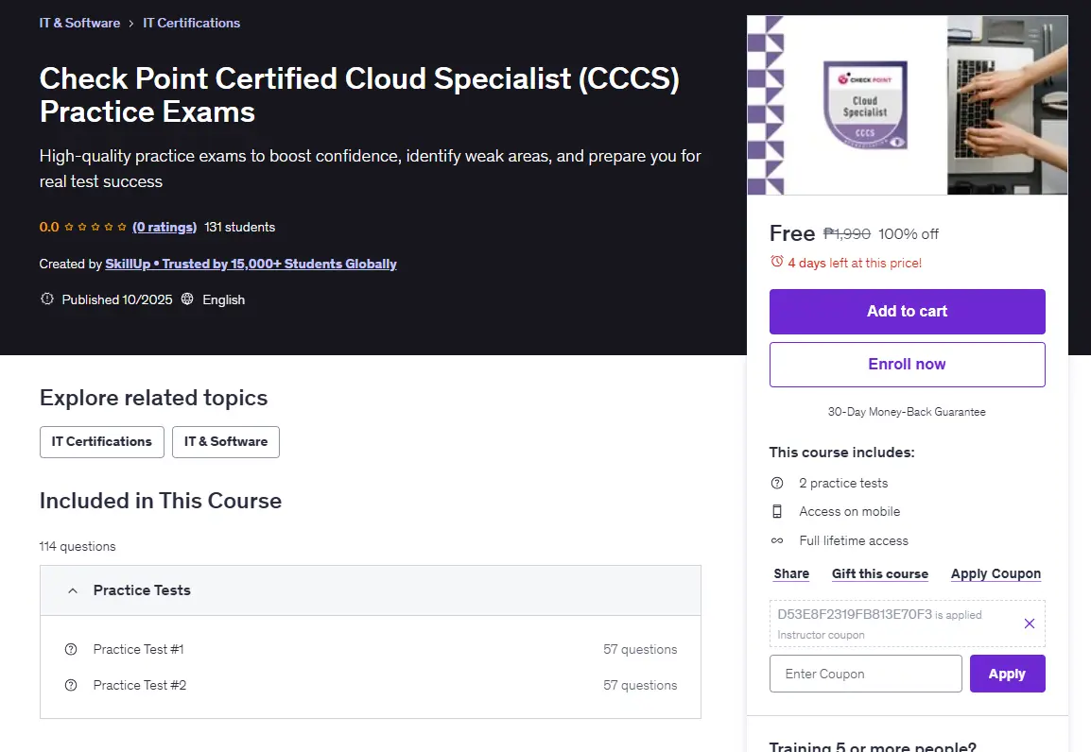Click the course title heading
The width and height of the screenshot is (1091, 752).
tap(359, 95)
